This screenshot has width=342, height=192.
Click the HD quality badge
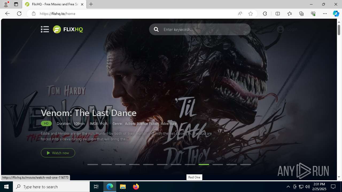46,123
